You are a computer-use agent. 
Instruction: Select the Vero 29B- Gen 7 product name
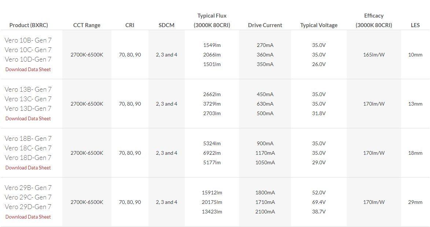coord(28,187)
